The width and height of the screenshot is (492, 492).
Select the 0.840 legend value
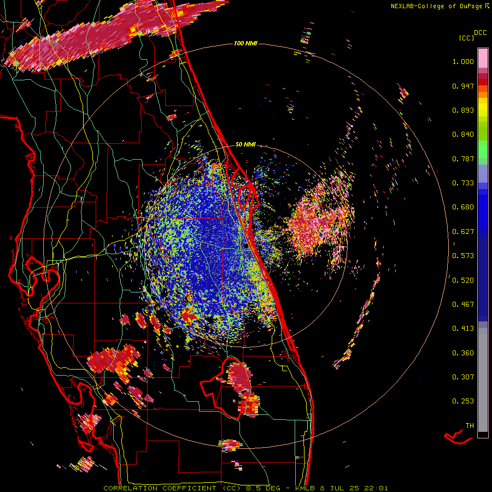click(x=463, y=134)
